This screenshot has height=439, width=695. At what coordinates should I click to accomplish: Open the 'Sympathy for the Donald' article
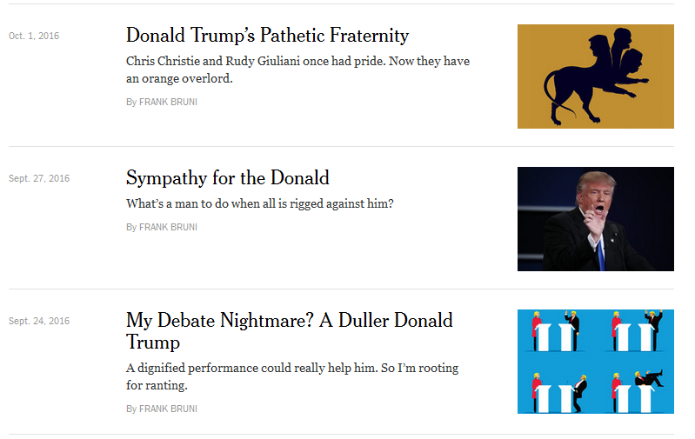click(227, 178)
